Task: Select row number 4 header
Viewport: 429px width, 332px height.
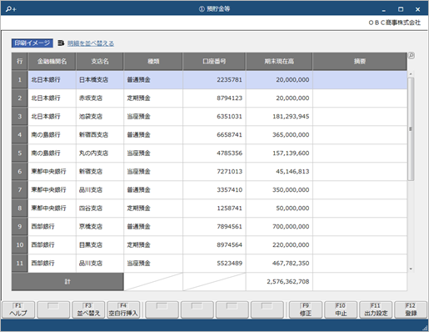Action: [x=20, y=135]
